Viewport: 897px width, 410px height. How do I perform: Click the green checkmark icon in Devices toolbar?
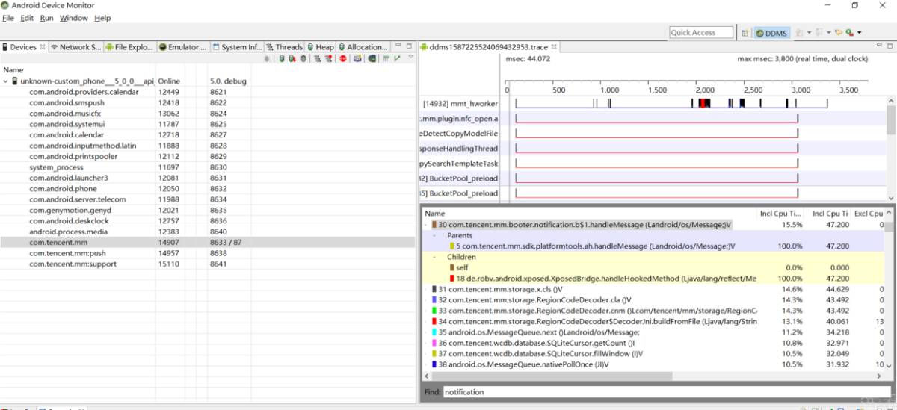pos(397,58)
